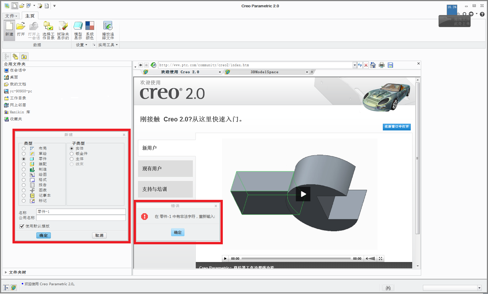Open the status bar selection filter dropdown

[479, 288]
